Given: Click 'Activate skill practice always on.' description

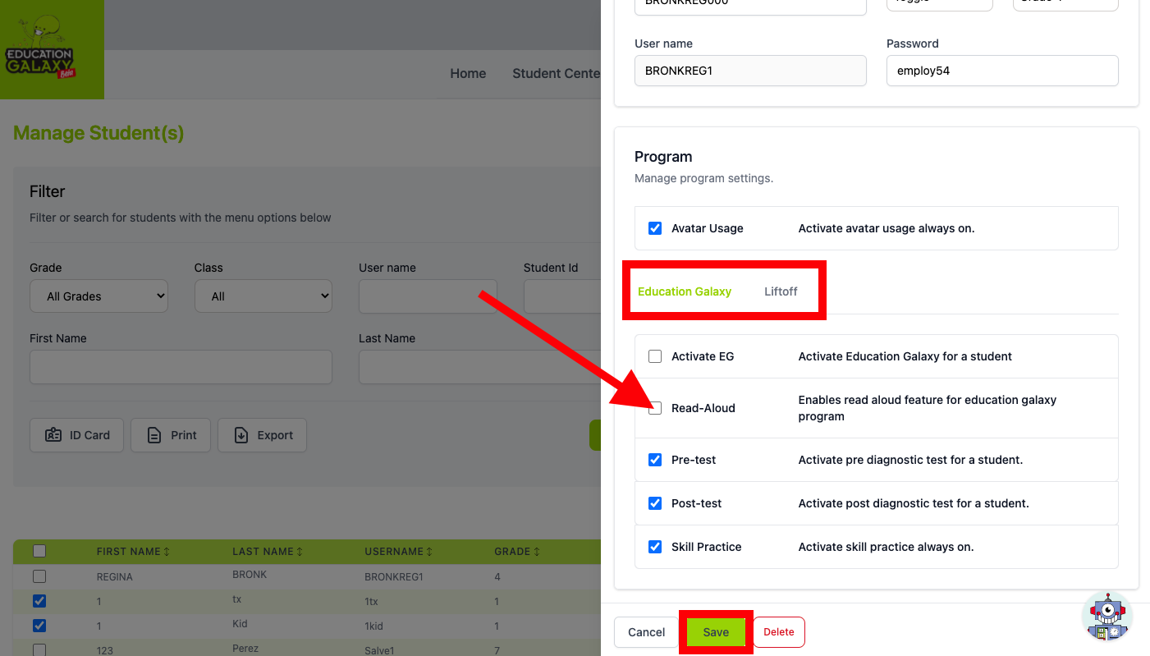Looking at the screenshot, I should click(886, 547).
